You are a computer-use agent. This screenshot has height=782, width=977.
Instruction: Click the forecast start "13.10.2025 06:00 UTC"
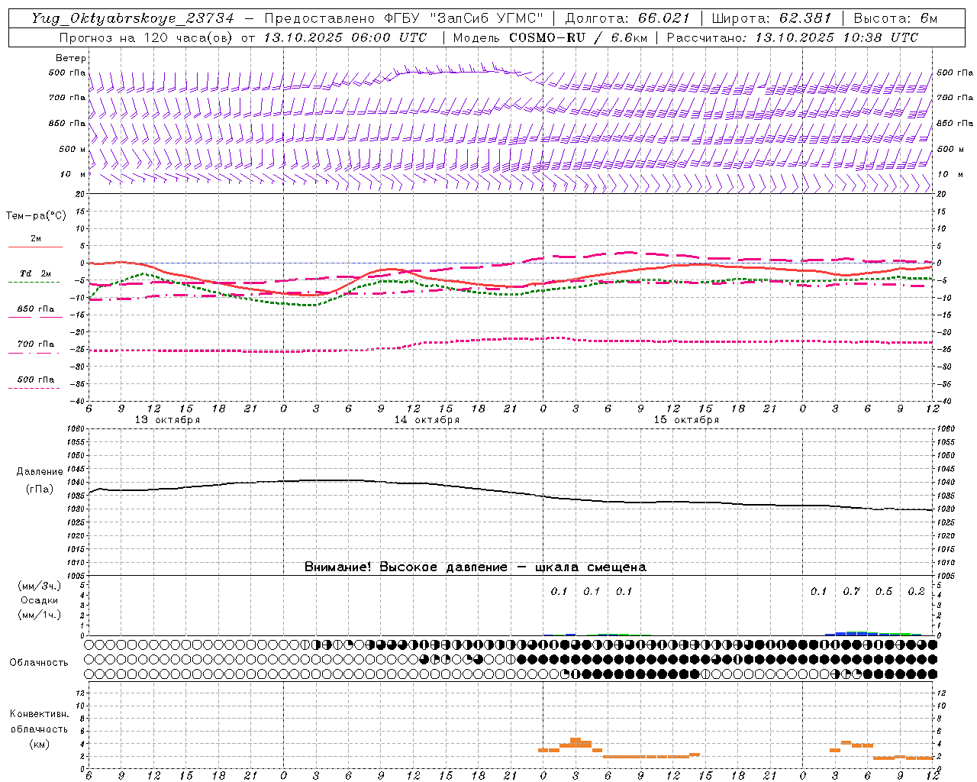[x=345, y=37]
